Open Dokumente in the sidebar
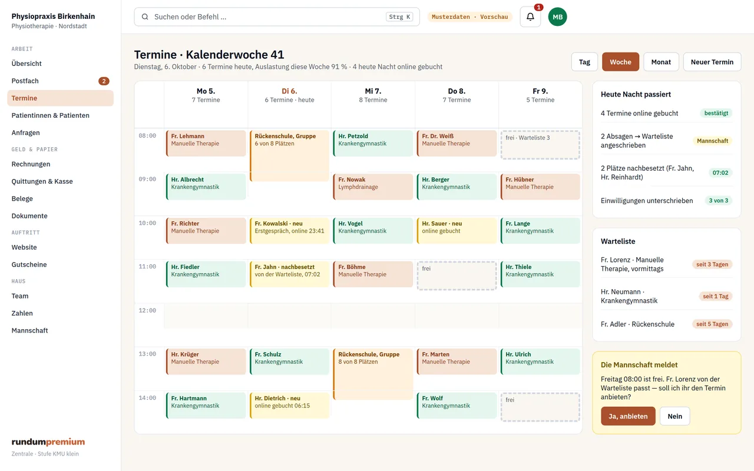 (x=60, y=216)
